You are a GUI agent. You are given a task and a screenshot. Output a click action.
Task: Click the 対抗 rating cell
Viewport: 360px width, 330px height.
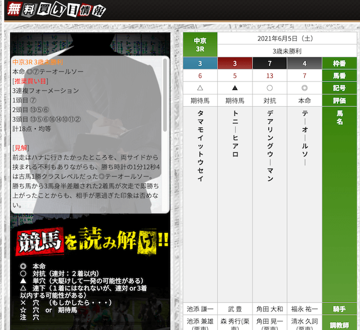point(269,101)
